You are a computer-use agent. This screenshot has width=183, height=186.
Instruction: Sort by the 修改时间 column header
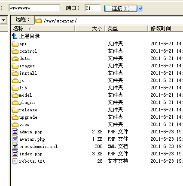point(165,28)
